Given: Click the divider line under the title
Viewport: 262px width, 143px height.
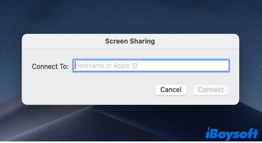Looking at the screenshot, I should pyautogui.click(x=130, y=49).
